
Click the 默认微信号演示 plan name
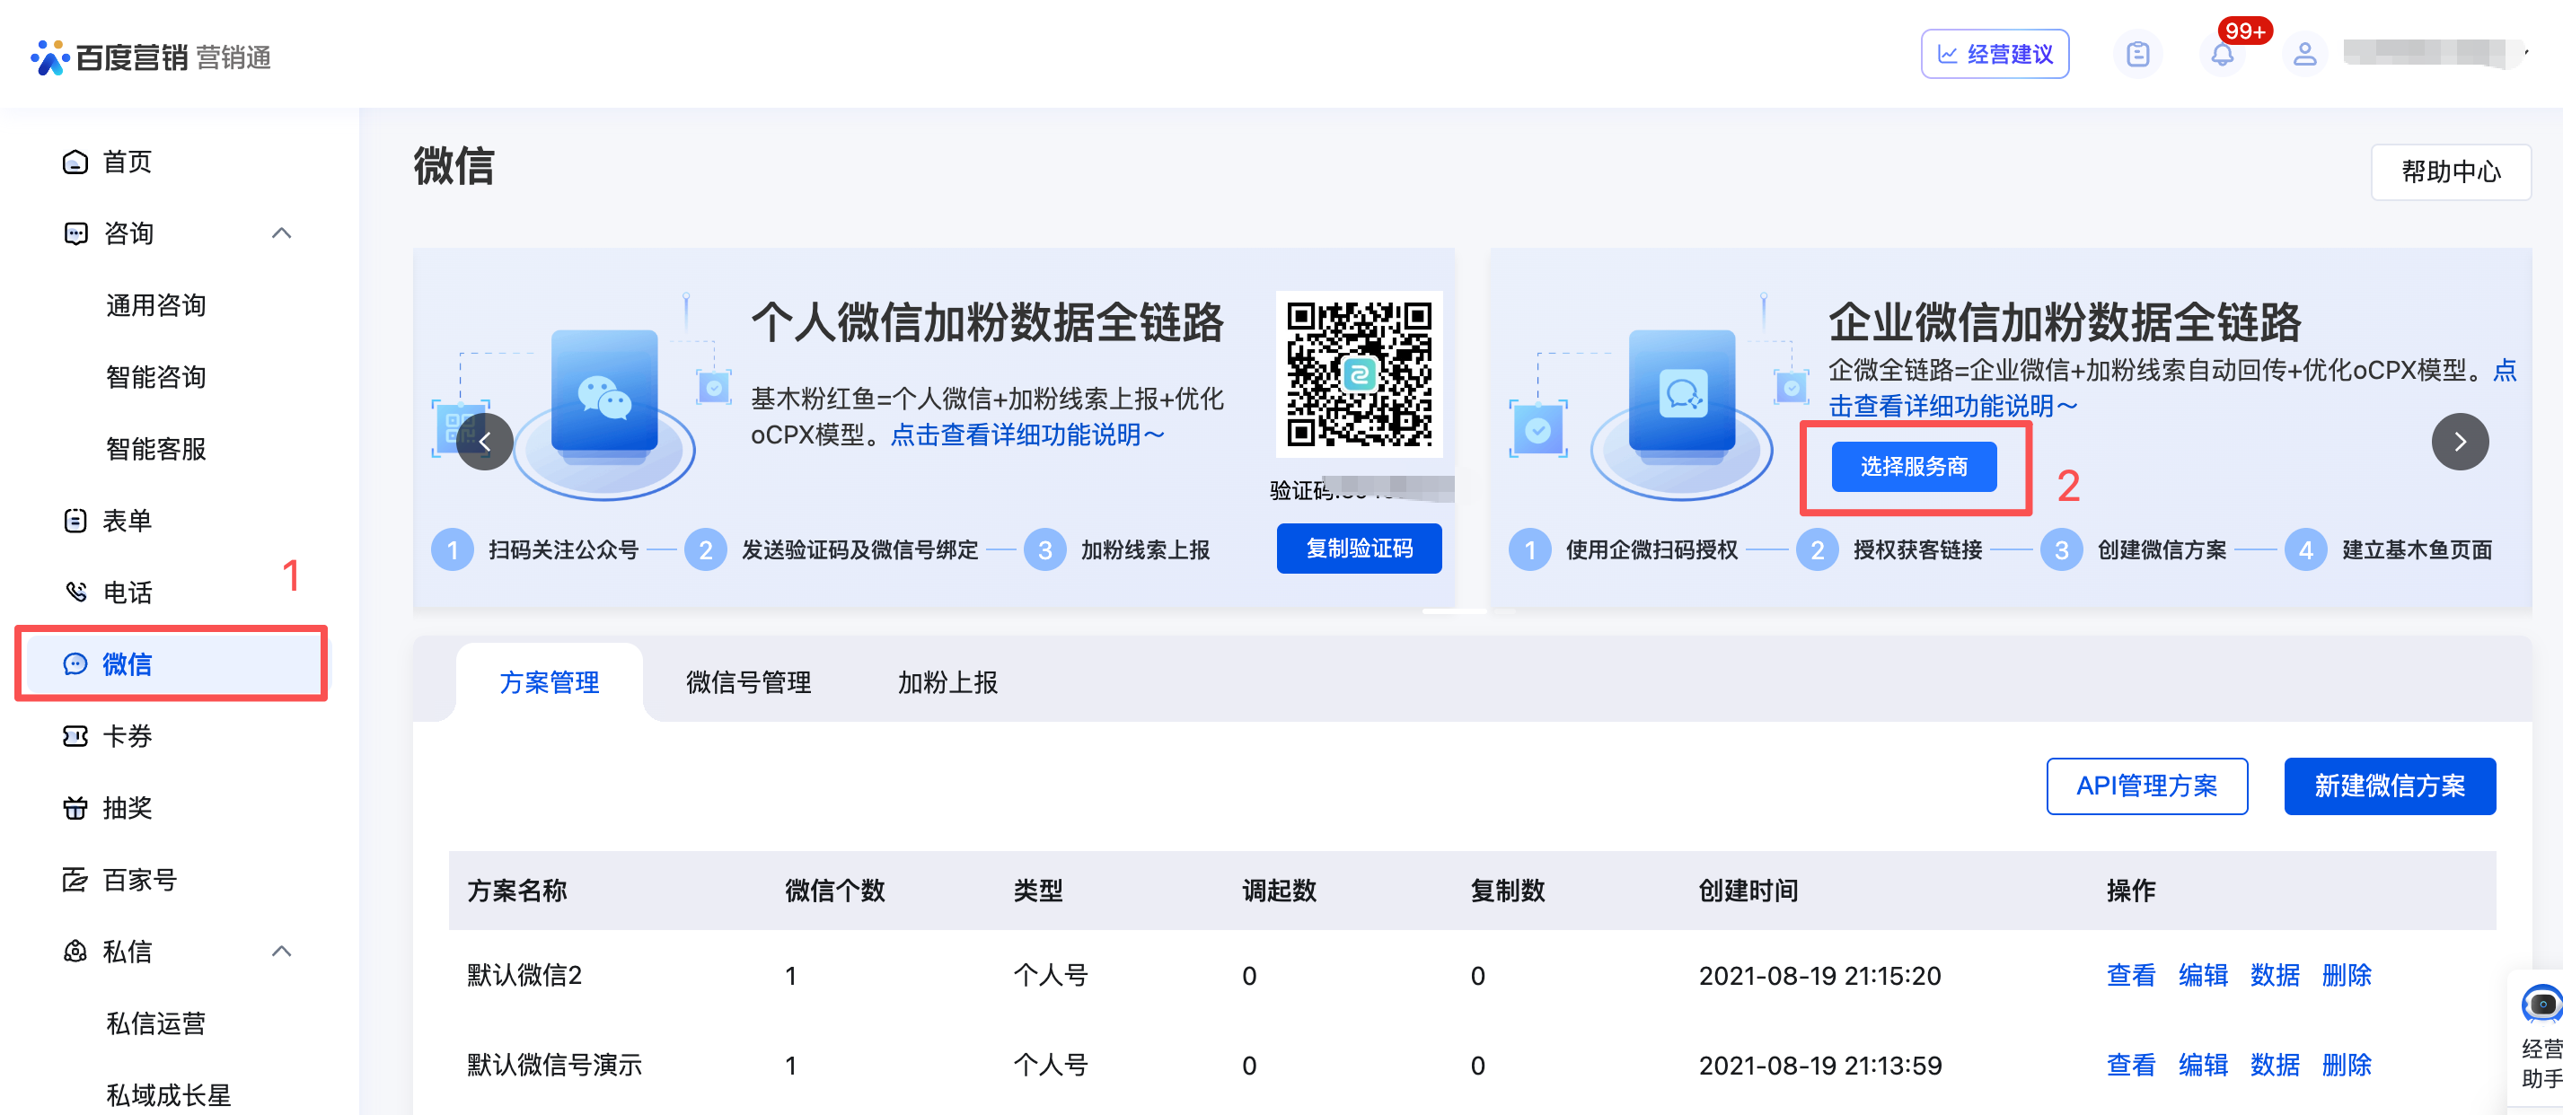pos(554,1066)
